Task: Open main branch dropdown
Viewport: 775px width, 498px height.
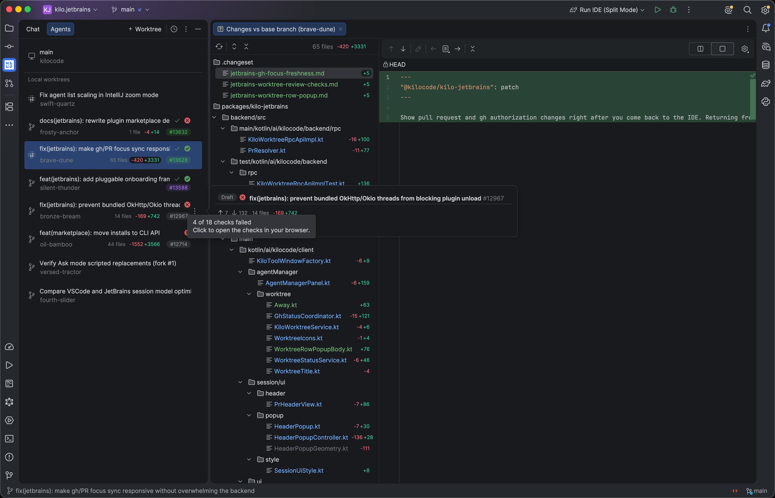Action: tap(130, 10)
